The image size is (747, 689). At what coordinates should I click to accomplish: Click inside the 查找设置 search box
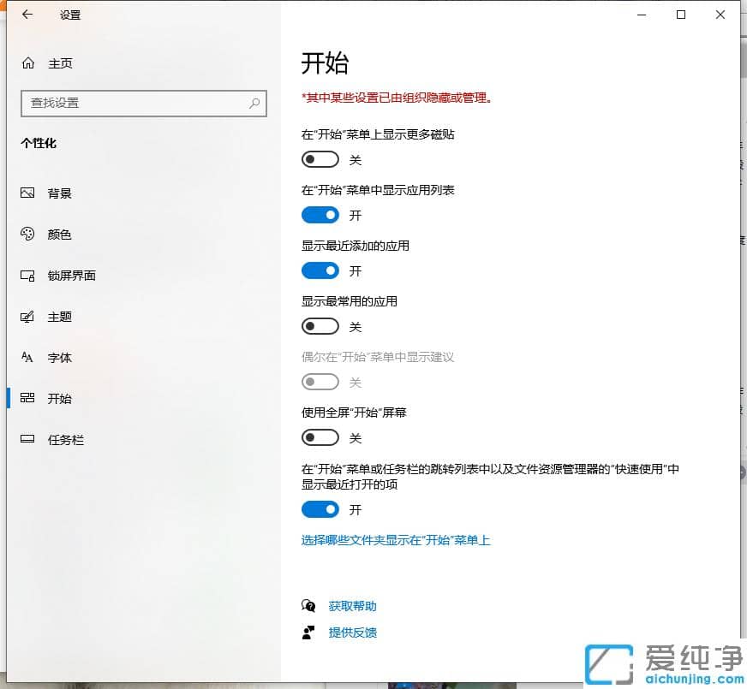click(143, 103)
